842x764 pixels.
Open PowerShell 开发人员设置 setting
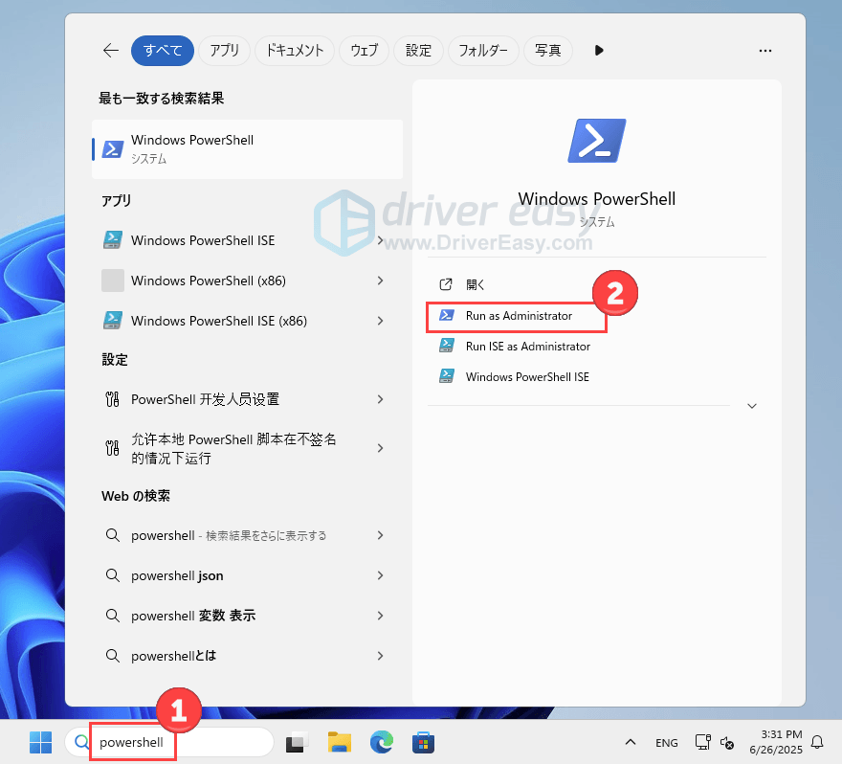pos(205,399)
